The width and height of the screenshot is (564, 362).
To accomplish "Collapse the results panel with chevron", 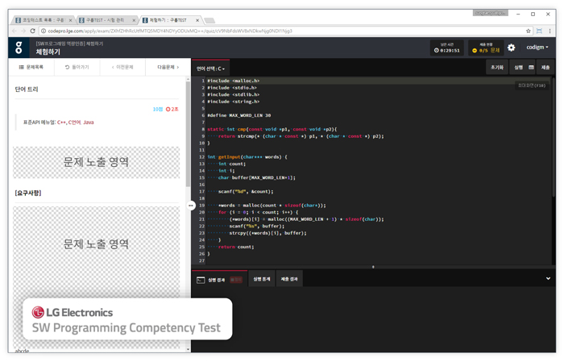I will coord(549,279).
